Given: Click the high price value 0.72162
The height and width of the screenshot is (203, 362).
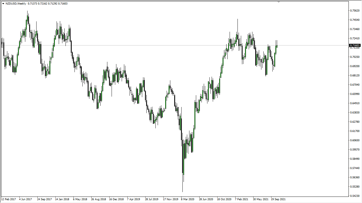Looking at the screenshot, I should (x=42, y=3).
